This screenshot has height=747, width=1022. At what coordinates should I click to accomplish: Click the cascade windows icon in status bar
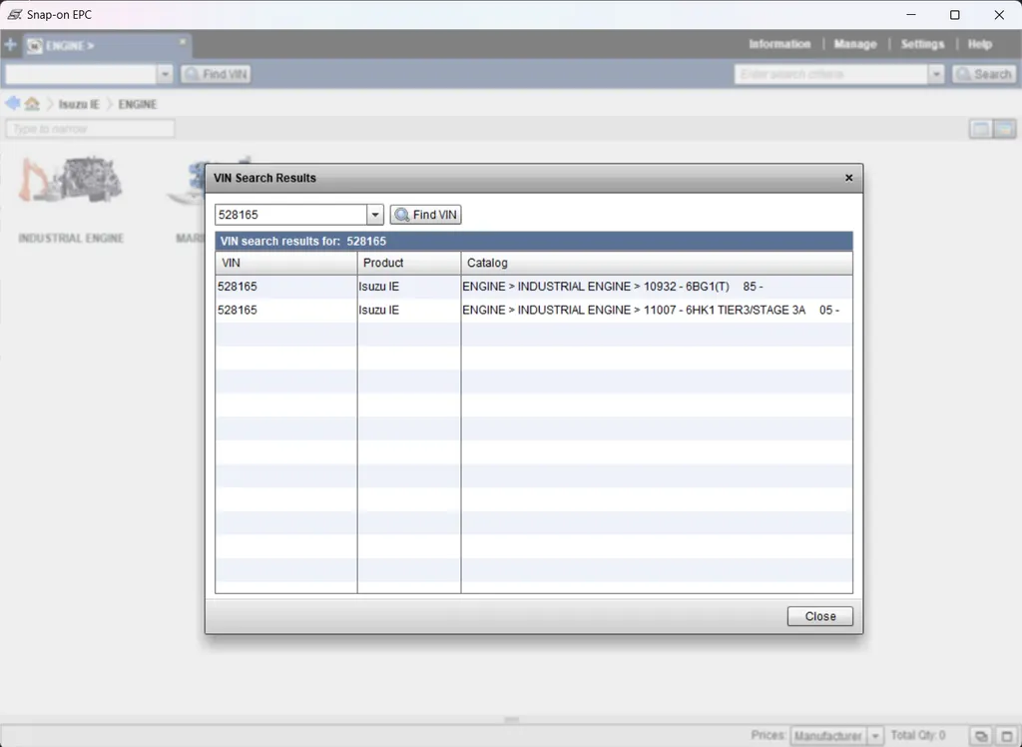pos(981,736)
